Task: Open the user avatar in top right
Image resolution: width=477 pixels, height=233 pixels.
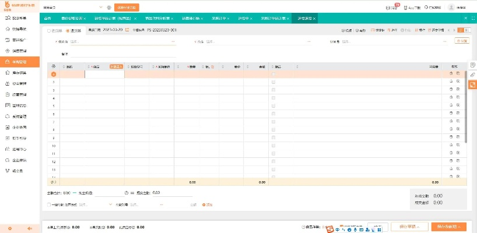Action: (451, 8)
